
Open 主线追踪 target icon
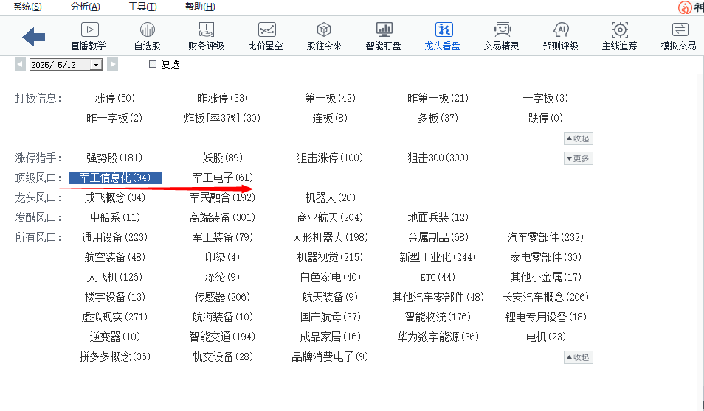point(620,30)
